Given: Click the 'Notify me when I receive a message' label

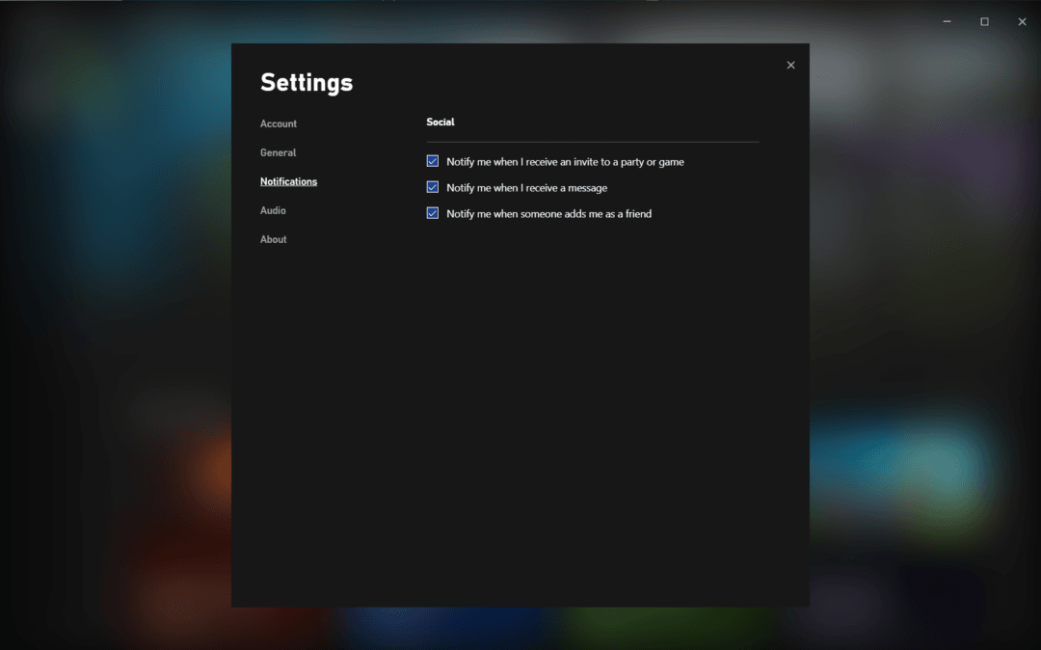Looking at the screenshot, I should [526, 188].
